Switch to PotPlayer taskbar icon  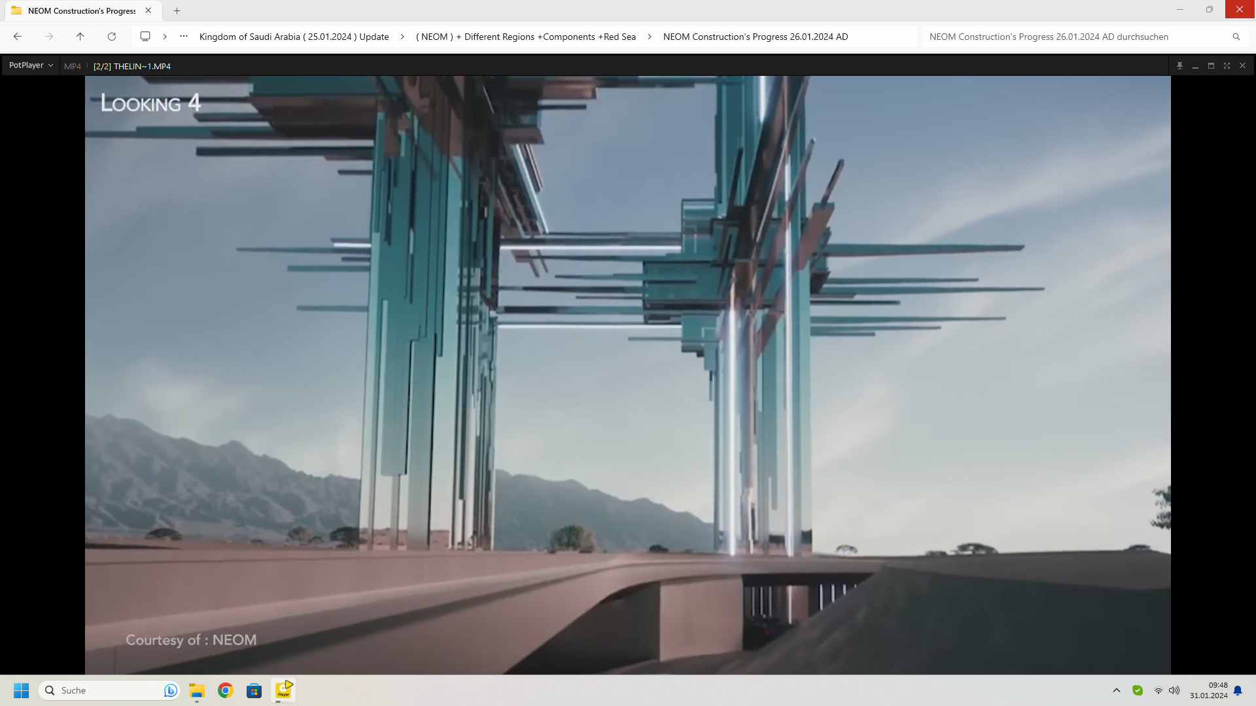click(x=283, y=690)
